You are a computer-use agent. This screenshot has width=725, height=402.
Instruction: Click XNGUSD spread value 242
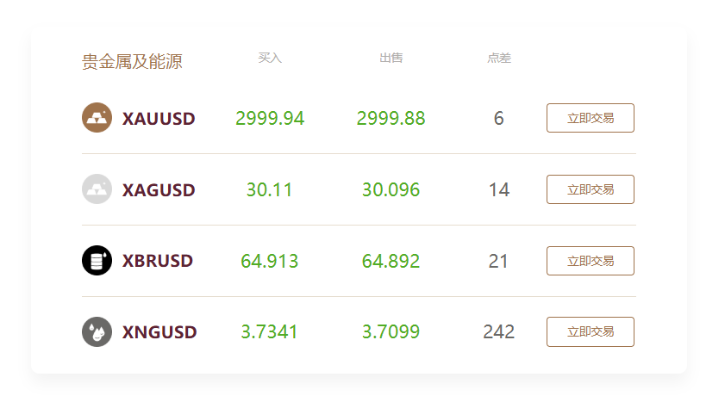click(x=498, y=332)
